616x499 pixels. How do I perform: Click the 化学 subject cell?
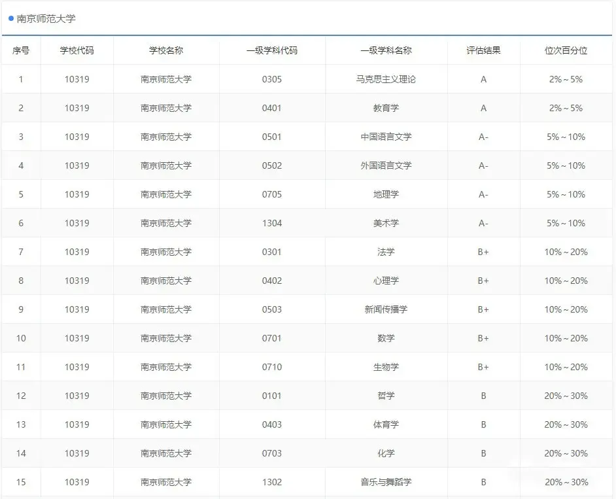386,453
